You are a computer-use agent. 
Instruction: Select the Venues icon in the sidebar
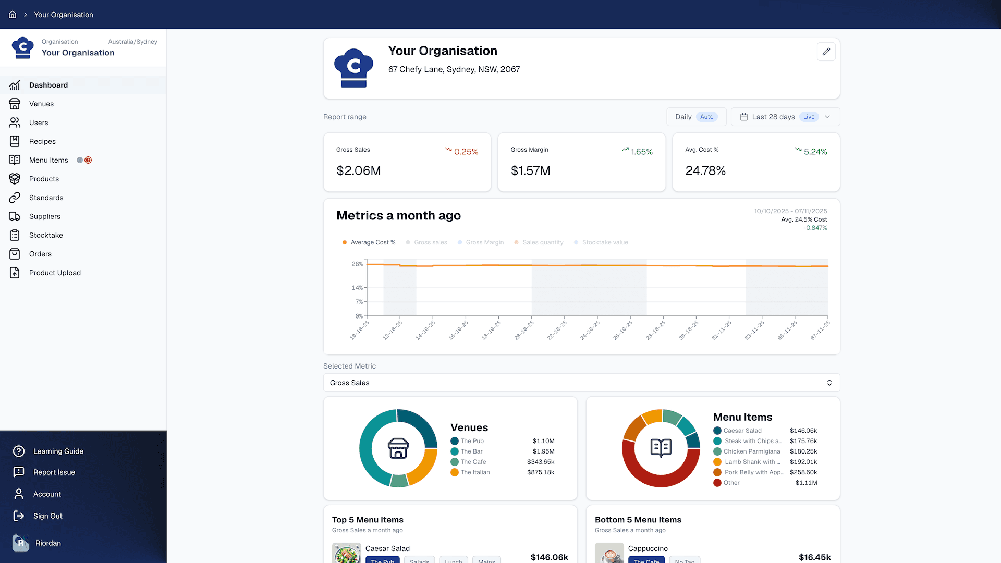15,104
